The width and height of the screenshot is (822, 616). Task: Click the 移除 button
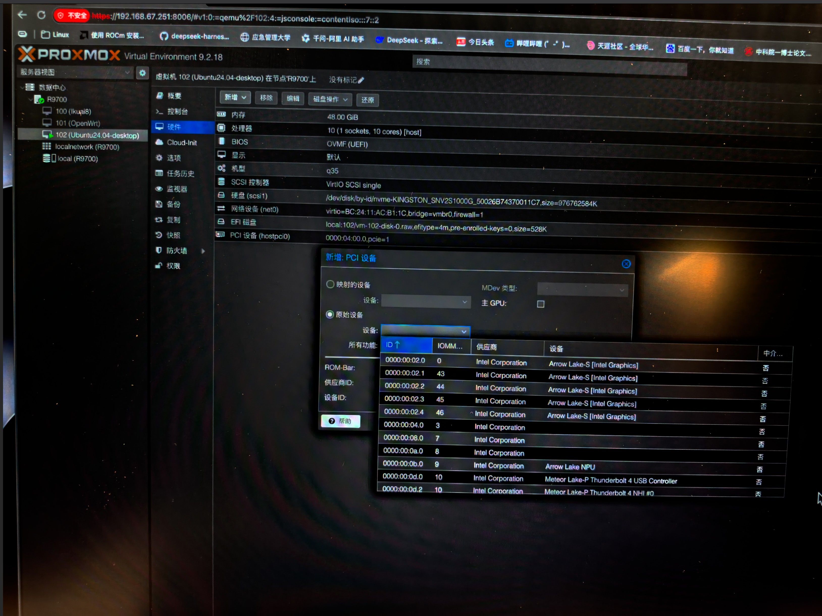click(266, 98)
